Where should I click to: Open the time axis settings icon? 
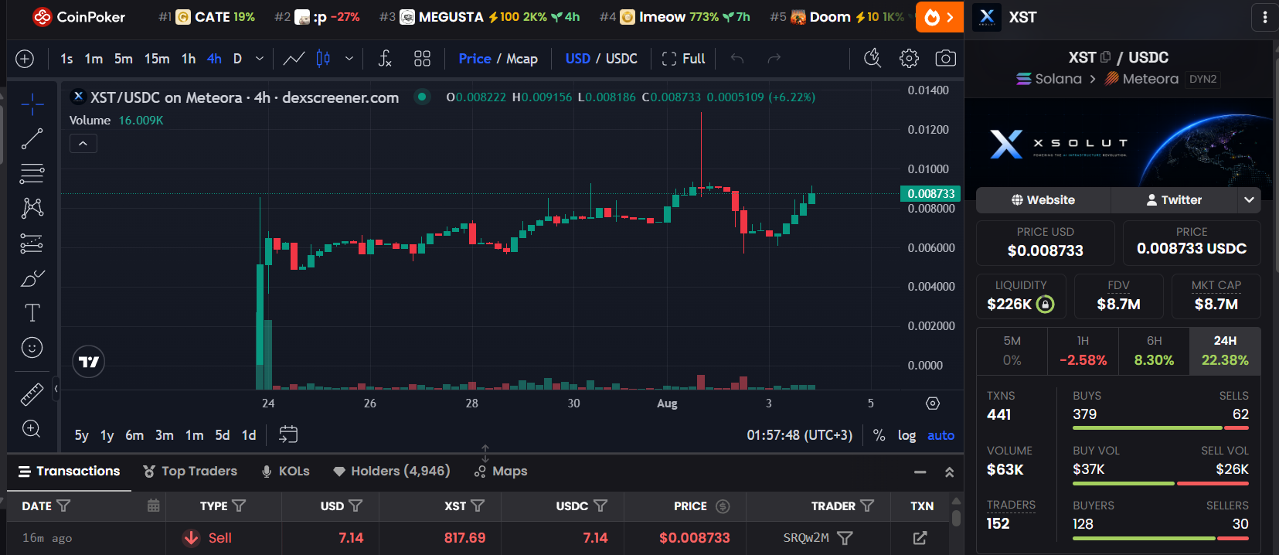point(933,403)
